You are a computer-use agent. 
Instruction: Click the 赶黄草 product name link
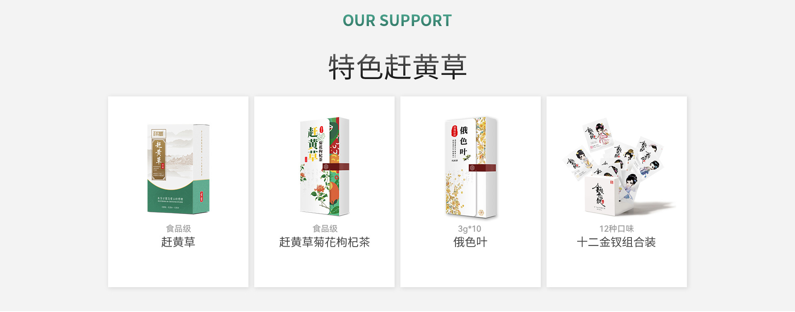178,242
